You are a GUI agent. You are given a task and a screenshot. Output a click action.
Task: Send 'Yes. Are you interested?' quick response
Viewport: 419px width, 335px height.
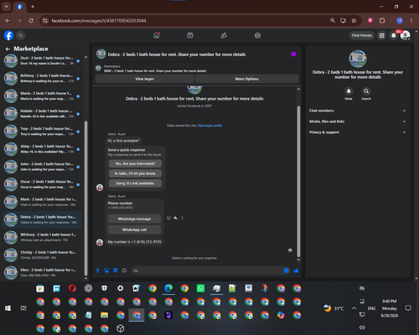click(135, 163)
